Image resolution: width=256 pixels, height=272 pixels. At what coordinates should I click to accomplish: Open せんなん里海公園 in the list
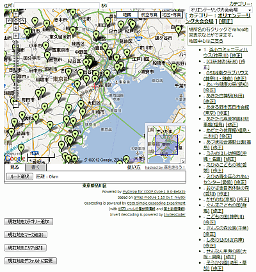[225, 254]
